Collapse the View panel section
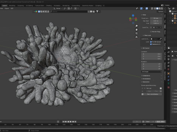 pyautogui.click(x=144, y=15)
